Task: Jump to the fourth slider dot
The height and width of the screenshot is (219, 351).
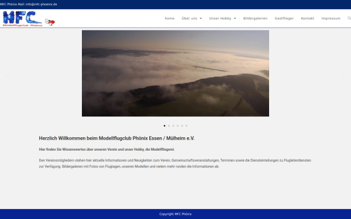Action: point(178,126)
